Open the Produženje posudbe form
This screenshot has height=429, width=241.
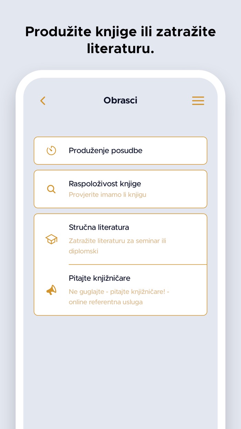[120, 150]
